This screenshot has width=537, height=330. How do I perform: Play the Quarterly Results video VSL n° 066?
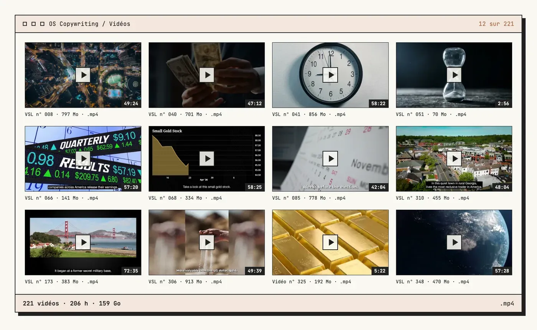coord(83,159)
